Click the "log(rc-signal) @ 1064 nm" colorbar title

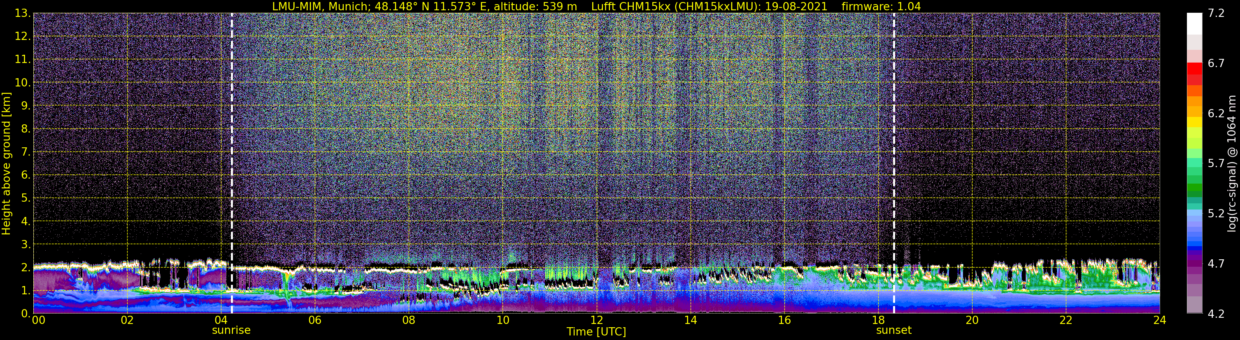coord(1232,163)
